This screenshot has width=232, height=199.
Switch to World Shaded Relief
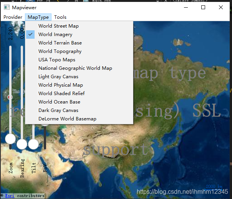79,94
